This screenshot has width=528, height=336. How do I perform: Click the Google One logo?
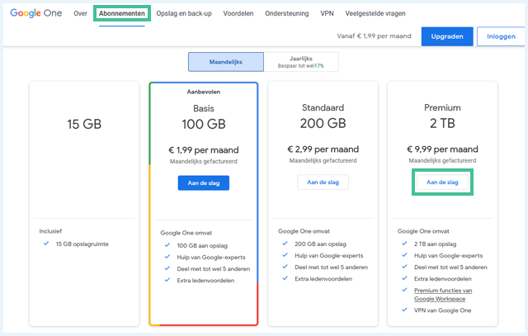point(36,13)
